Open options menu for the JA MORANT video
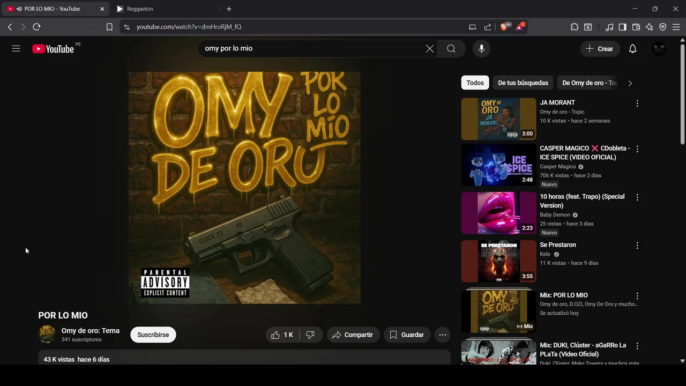Image resolution: width=686 pixels, height=386 pixels. pos(637,103)
